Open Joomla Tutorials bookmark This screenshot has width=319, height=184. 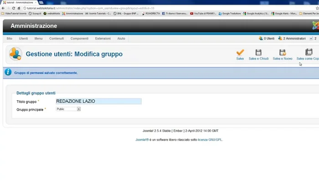(98, 13)
